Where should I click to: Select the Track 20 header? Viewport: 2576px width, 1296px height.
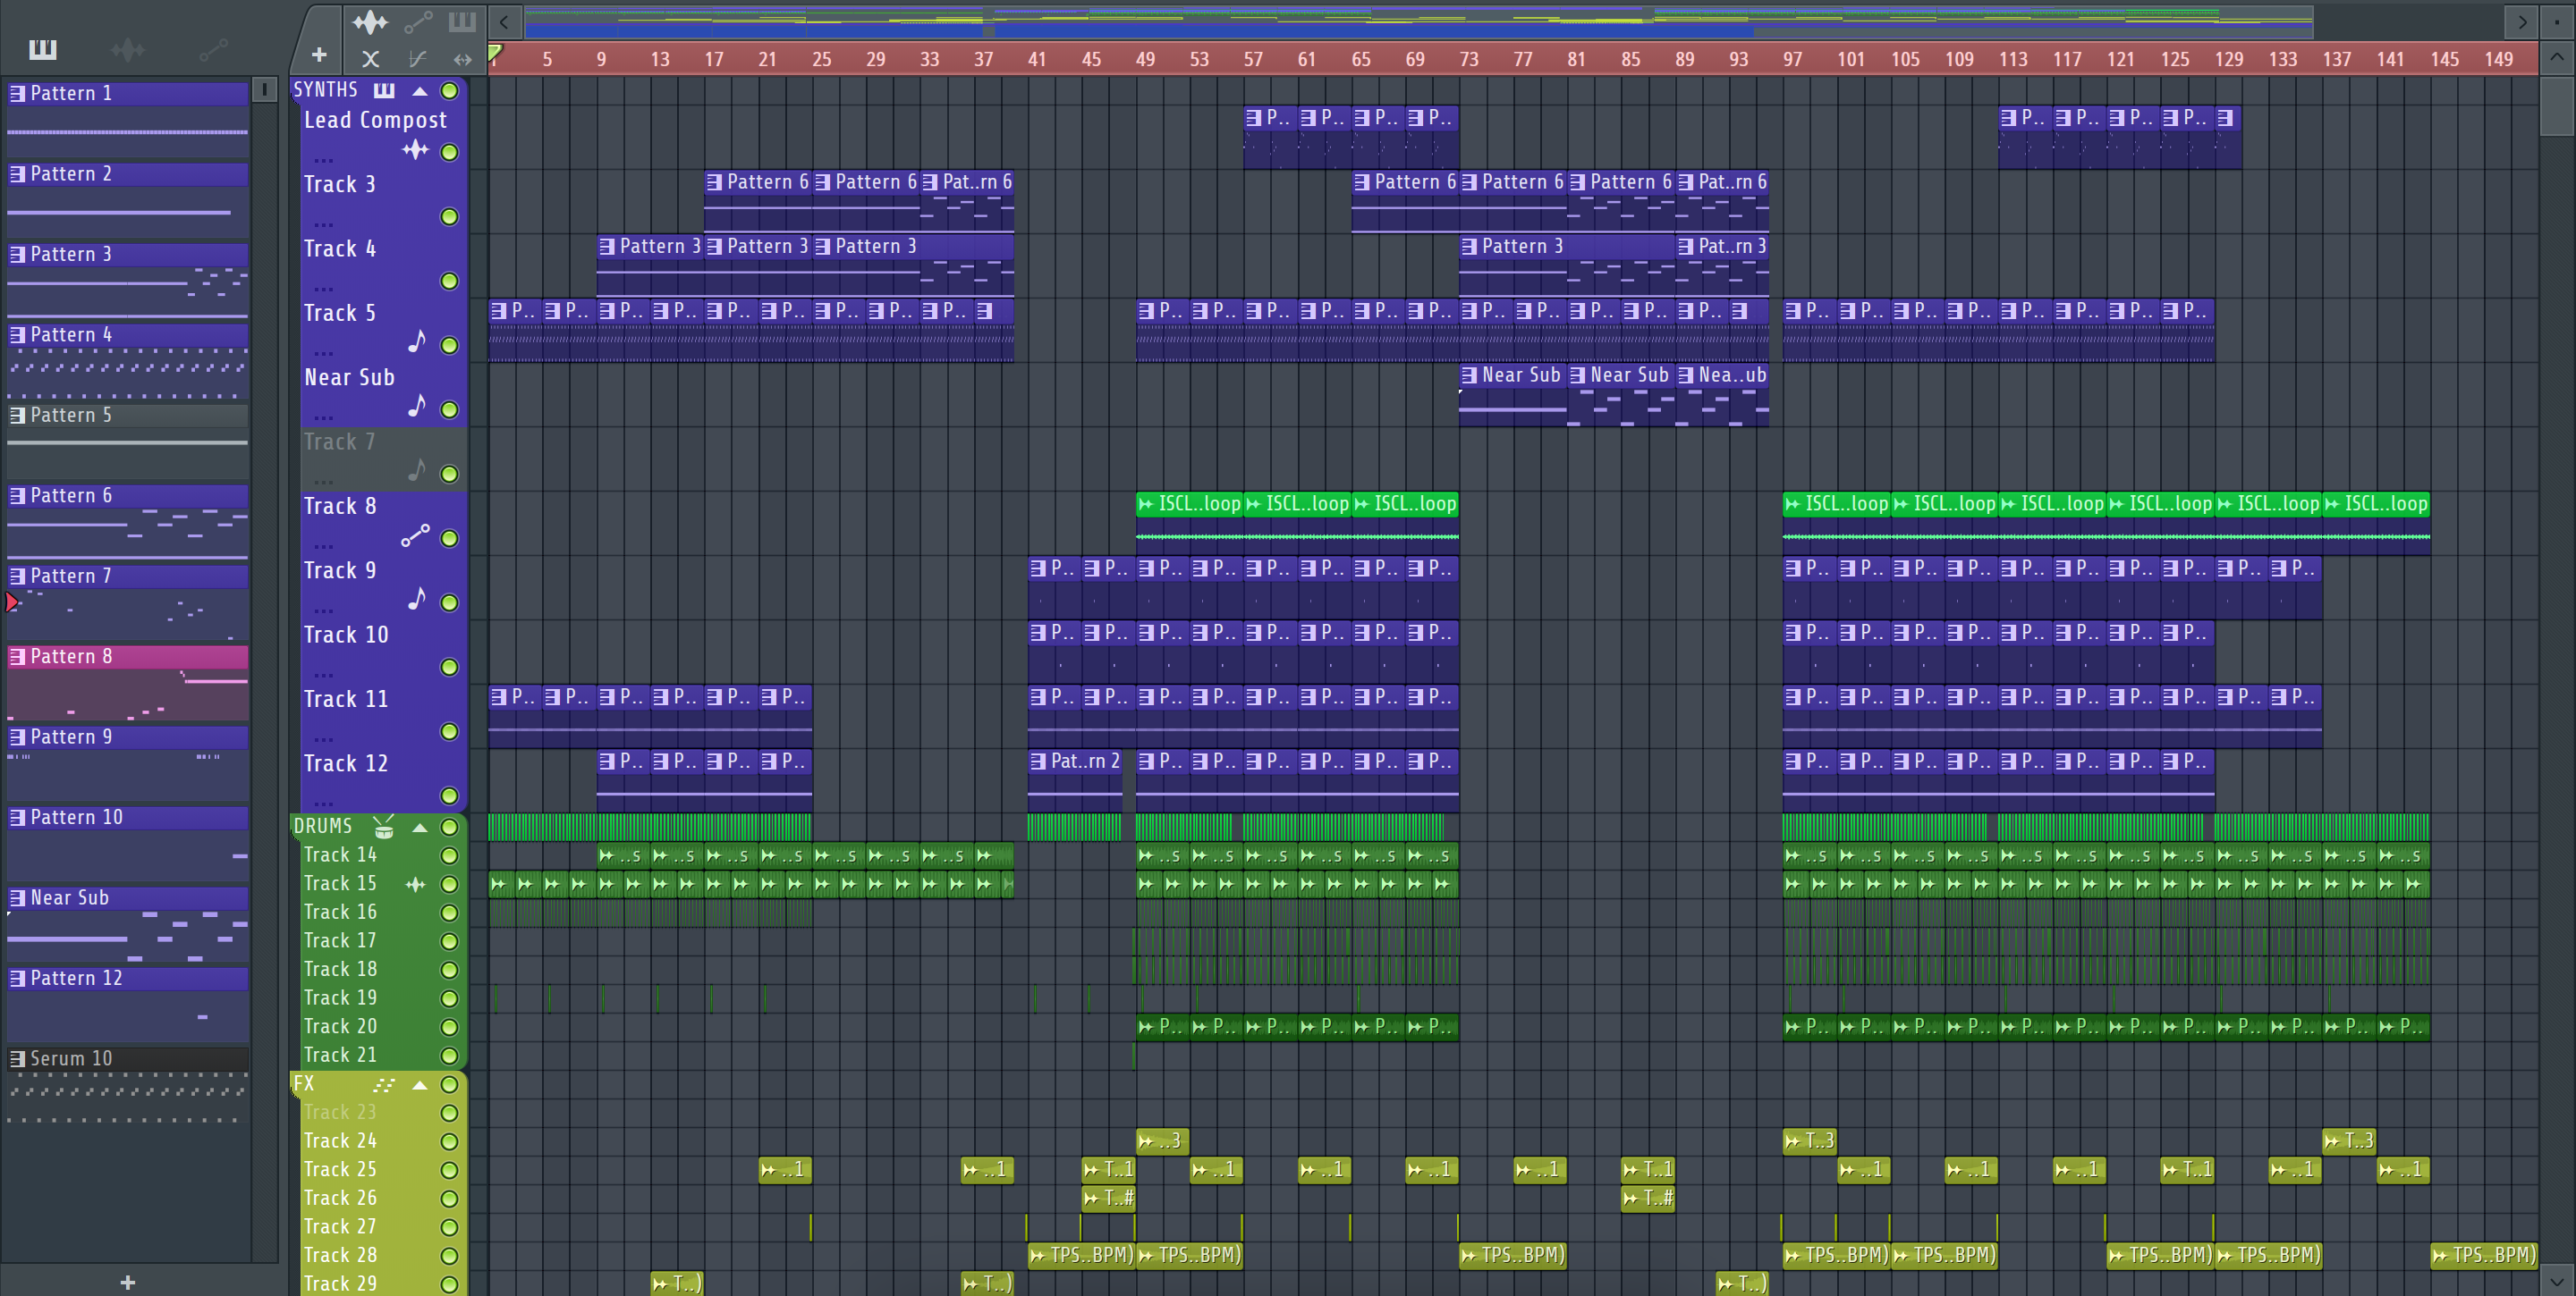pos(384,1026)
